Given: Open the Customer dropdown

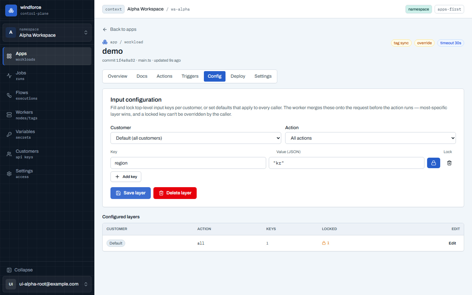Looking at the screenshot, I should [x=196, y=138].
